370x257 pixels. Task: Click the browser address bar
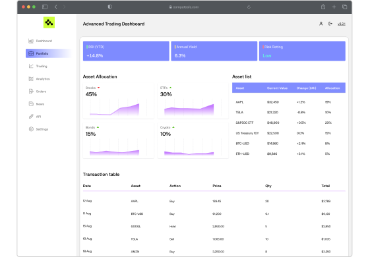click(184, 7)
